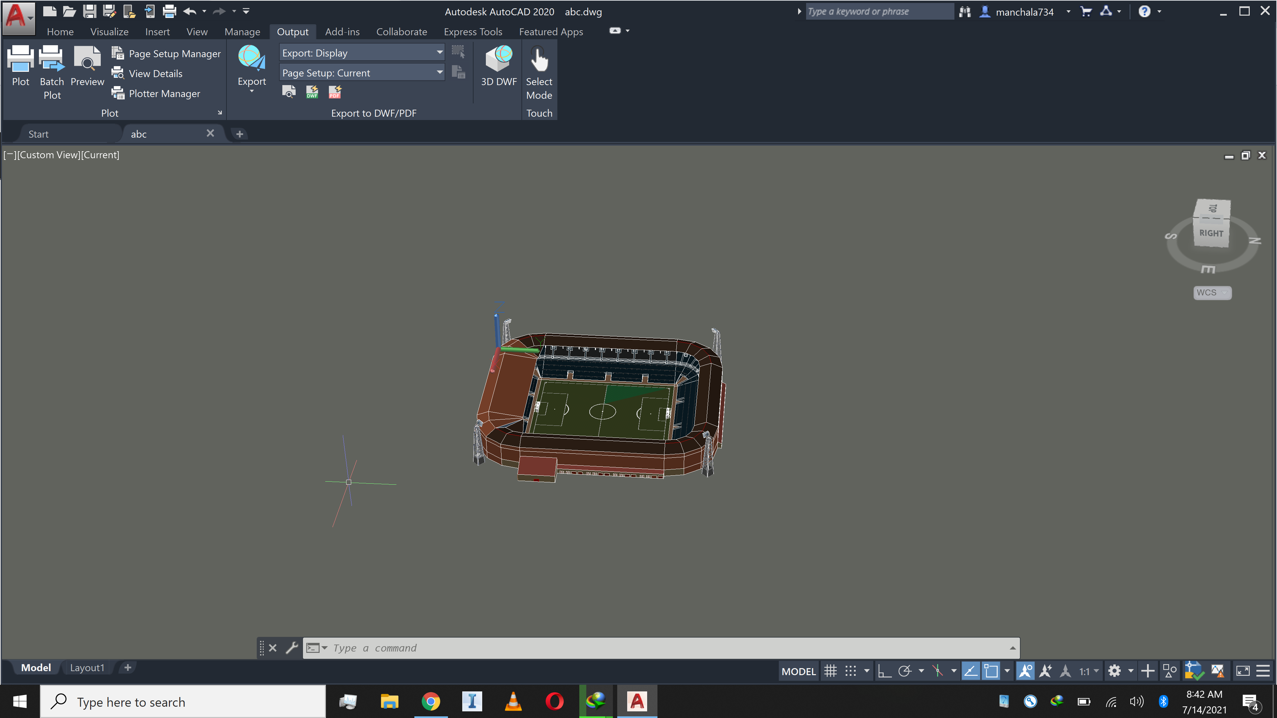Switch to the Layout1 tab

coord(87,667)
